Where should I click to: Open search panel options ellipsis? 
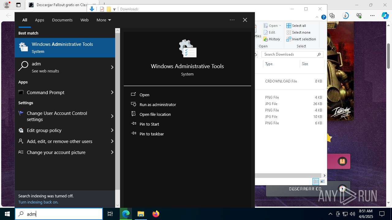tap(232, 20)
